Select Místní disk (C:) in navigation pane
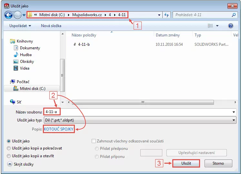The image size is (242, 174). click(33, 89)
